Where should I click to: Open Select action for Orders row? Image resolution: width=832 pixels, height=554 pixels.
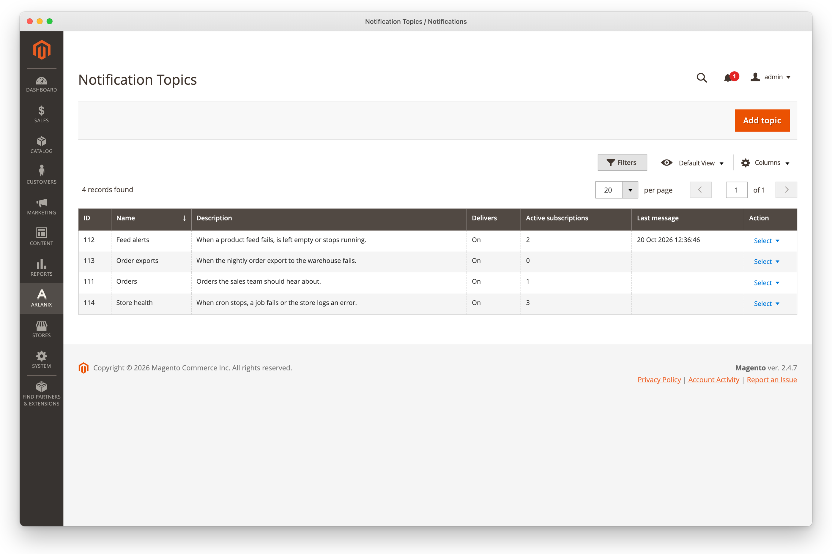pyautogui.click(x=766, y=283)
